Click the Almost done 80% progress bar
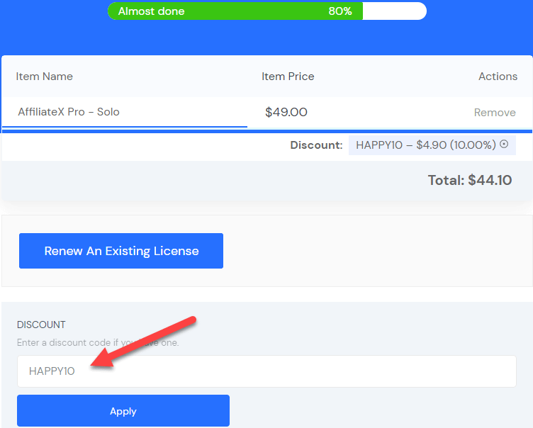 pyautogui.click(x=266, y=11)
